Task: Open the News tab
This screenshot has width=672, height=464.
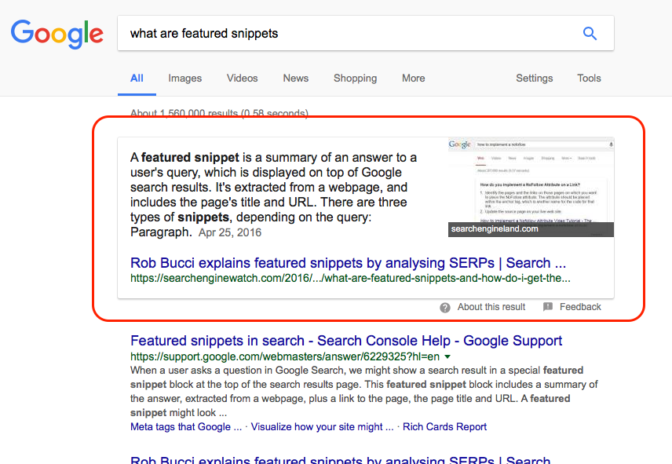Action: click(x=296, y=79)
